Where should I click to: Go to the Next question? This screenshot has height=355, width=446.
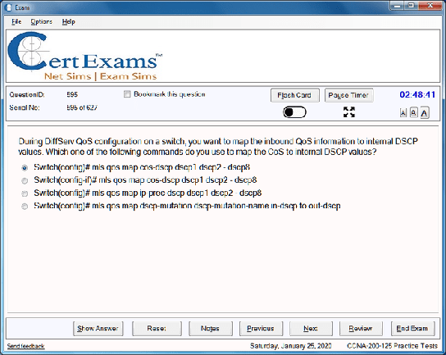(311, 329)
